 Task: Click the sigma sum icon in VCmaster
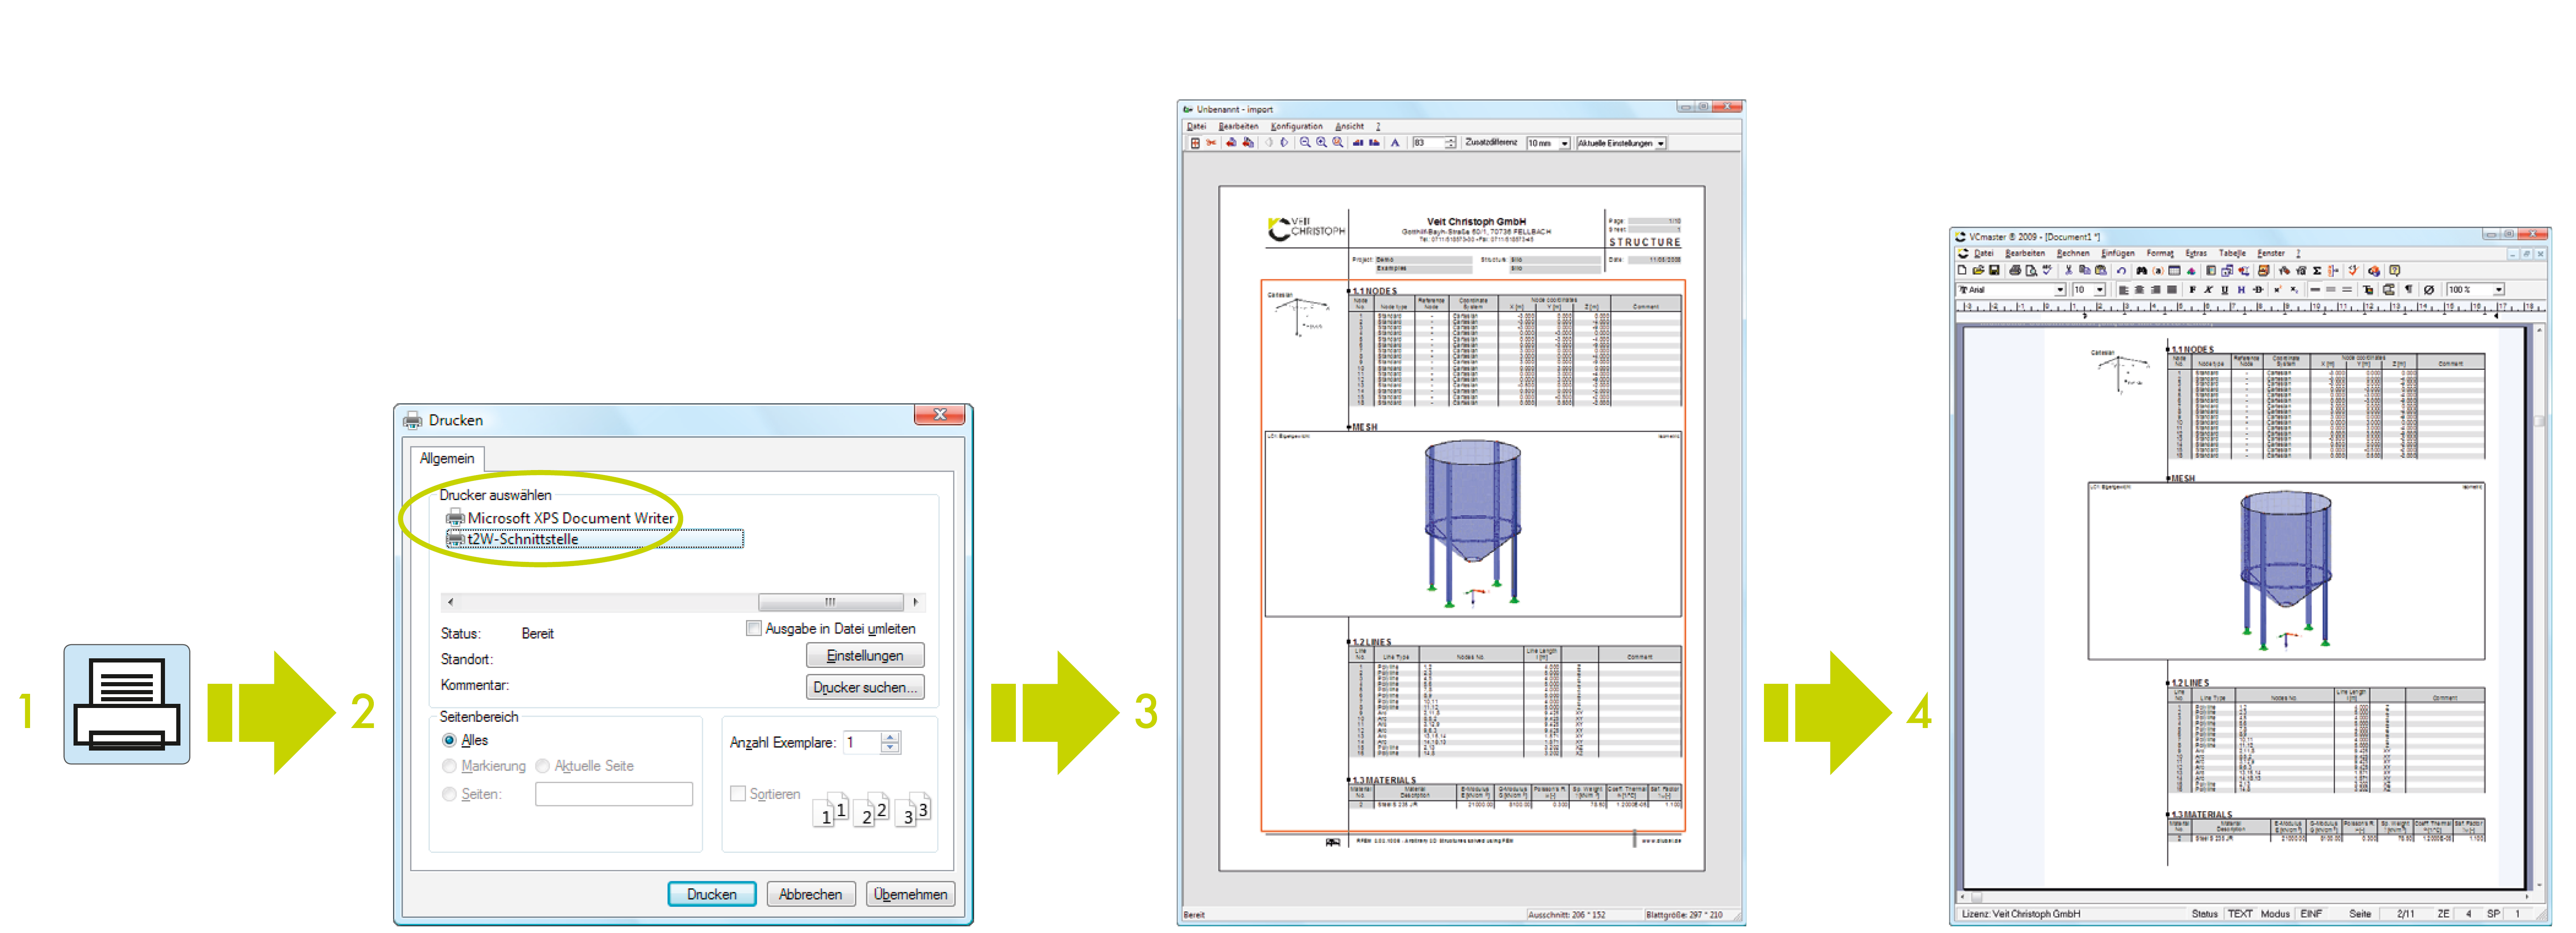[2317, 271]
